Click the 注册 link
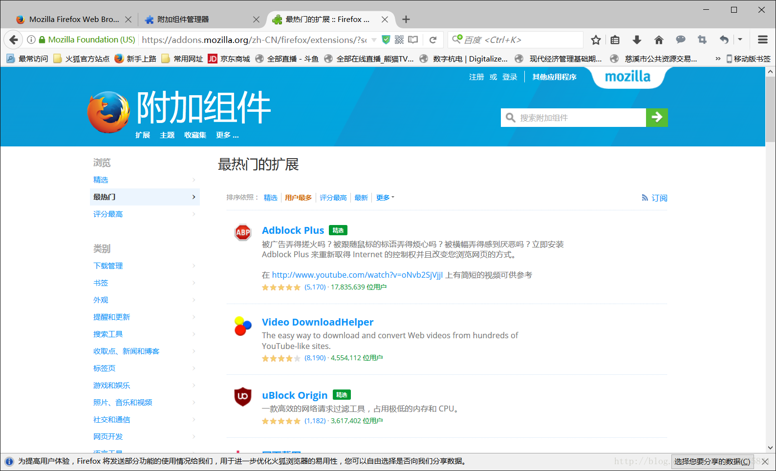The image size is (776, 471). coord(476,77)
